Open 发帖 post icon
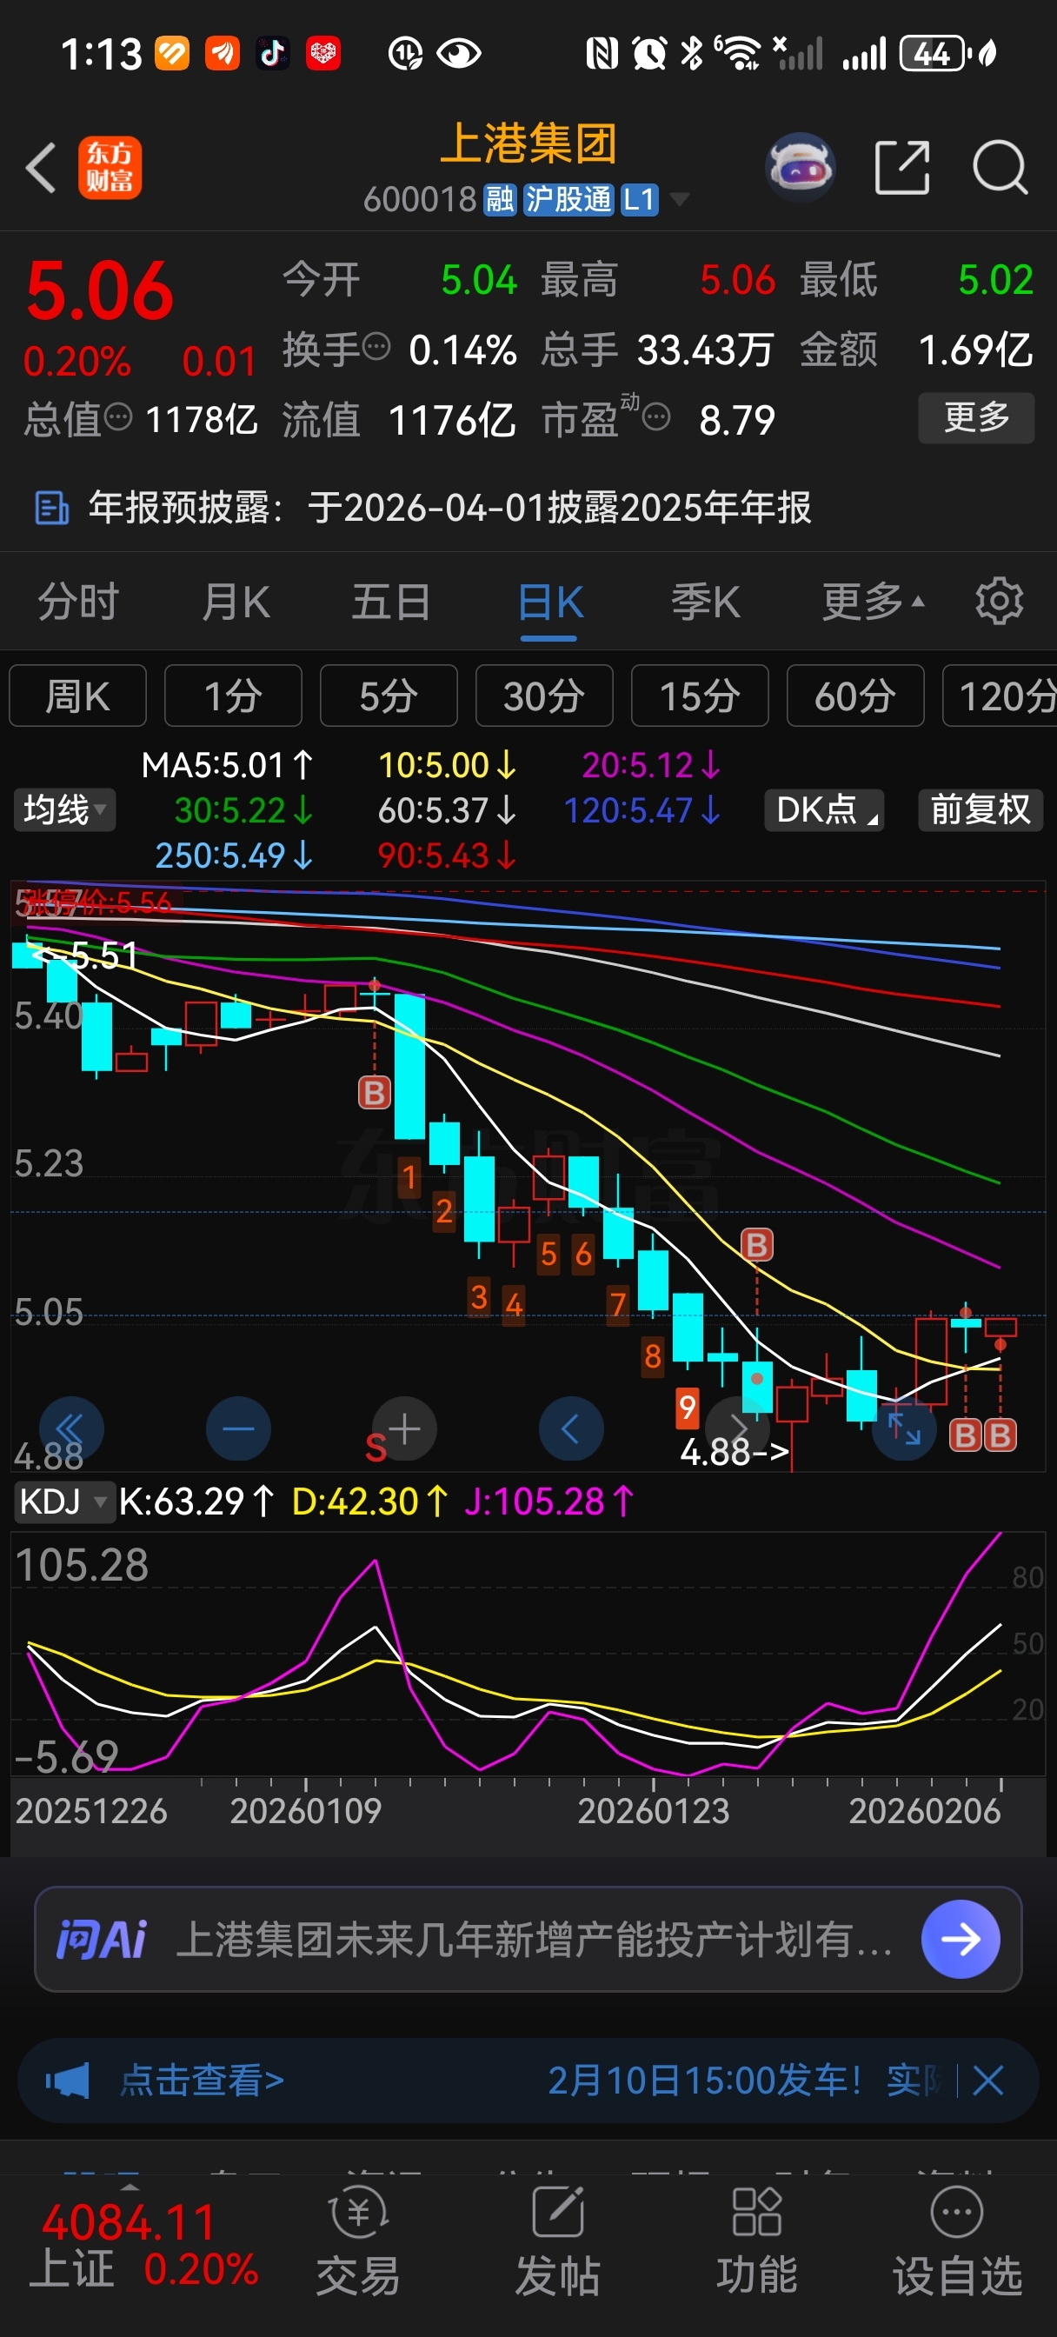This screenshot has width=1057, height=2337. click(x=558, y=2240)
